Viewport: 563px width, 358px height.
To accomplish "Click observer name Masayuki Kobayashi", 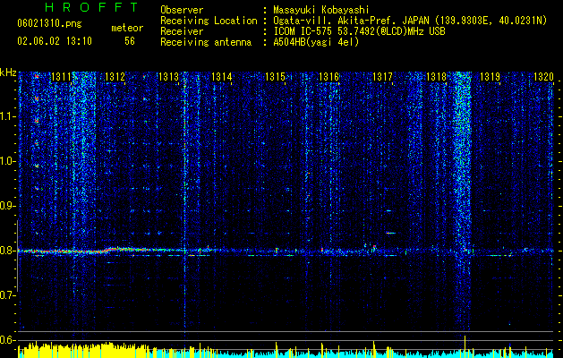I will 321,10.
